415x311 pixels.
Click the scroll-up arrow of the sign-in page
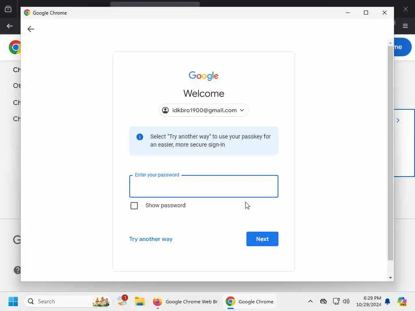click(390, 43)
